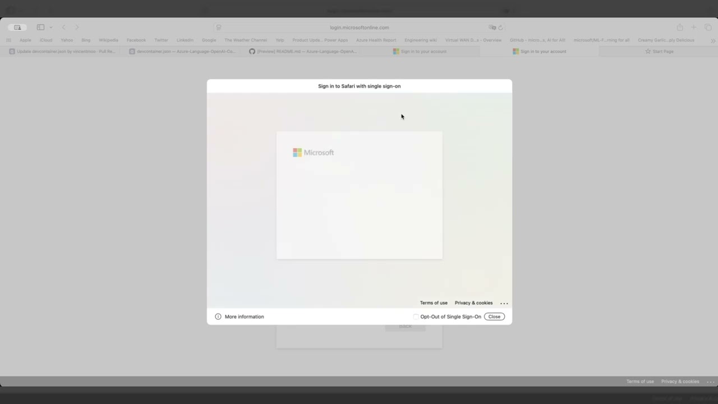The width and height of the screenshot is (718, 404).
Task: Open the Apple bookmark
Action: (x=25, y=40)
